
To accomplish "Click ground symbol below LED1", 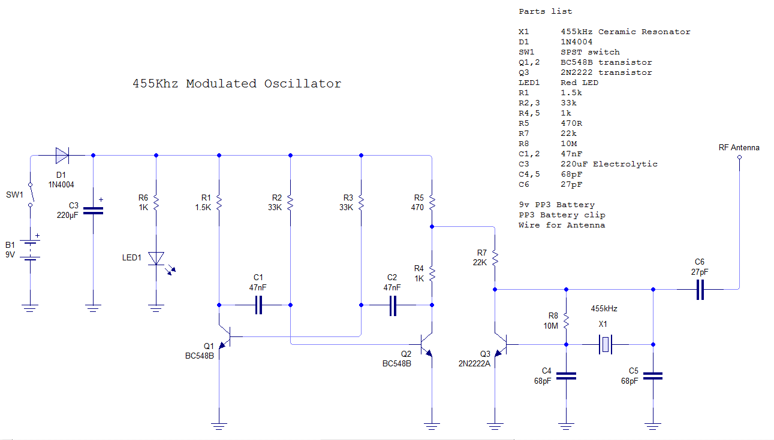I will coord(156,308).
